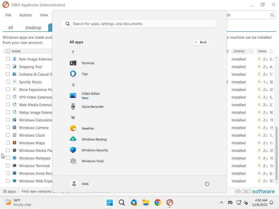Open Microsoft Edge from the taskbar

134,202
